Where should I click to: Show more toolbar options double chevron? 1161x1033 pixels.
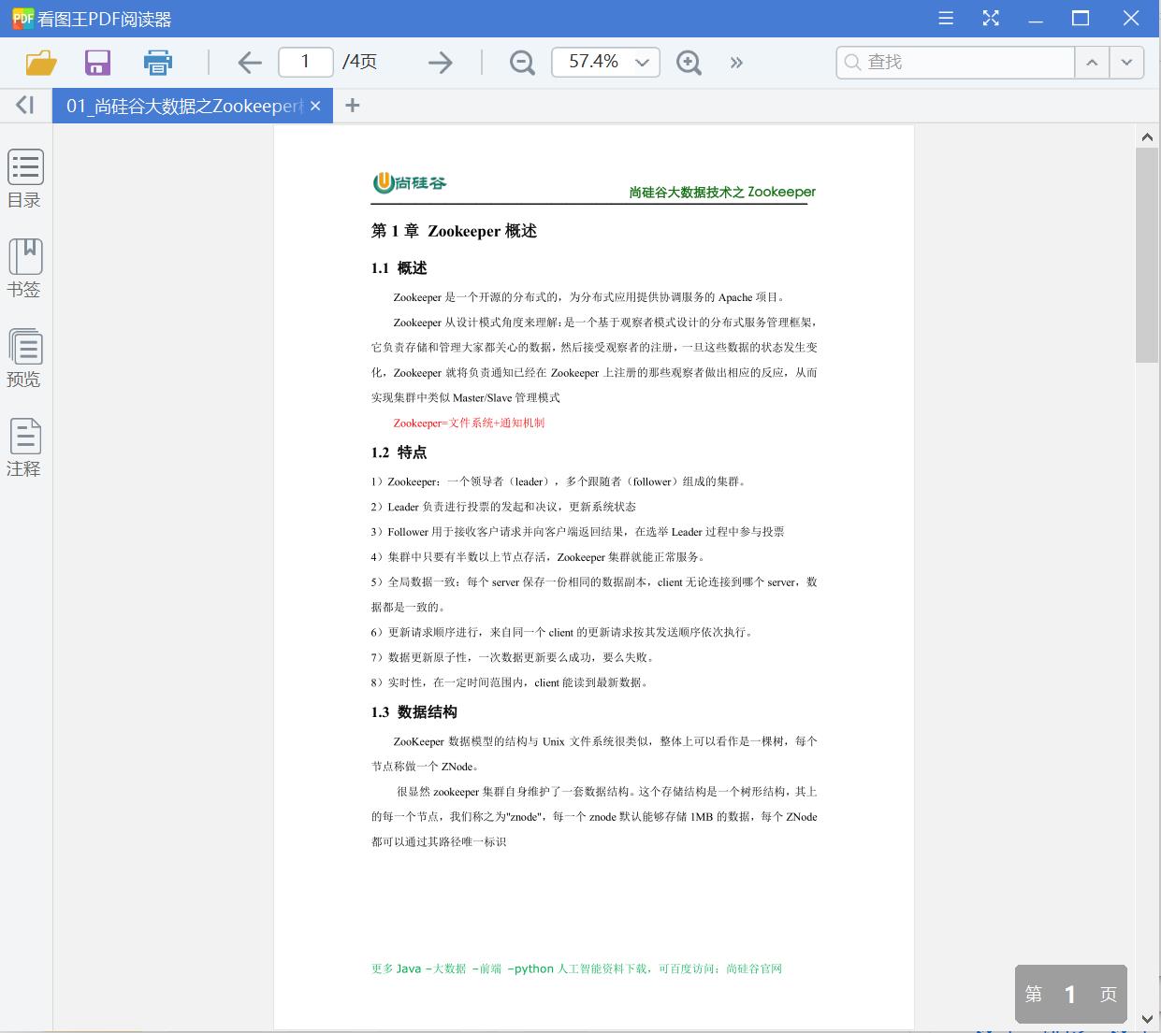click(x=736, y=63)
